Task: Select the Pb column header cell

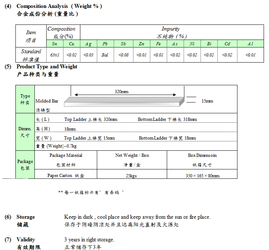Action: tap(105, 44)
